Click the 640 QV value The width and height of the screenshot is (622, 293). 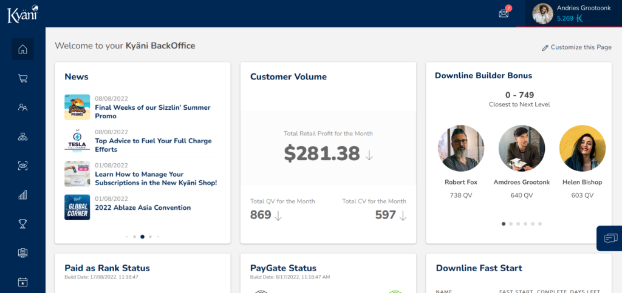[522, 195]
